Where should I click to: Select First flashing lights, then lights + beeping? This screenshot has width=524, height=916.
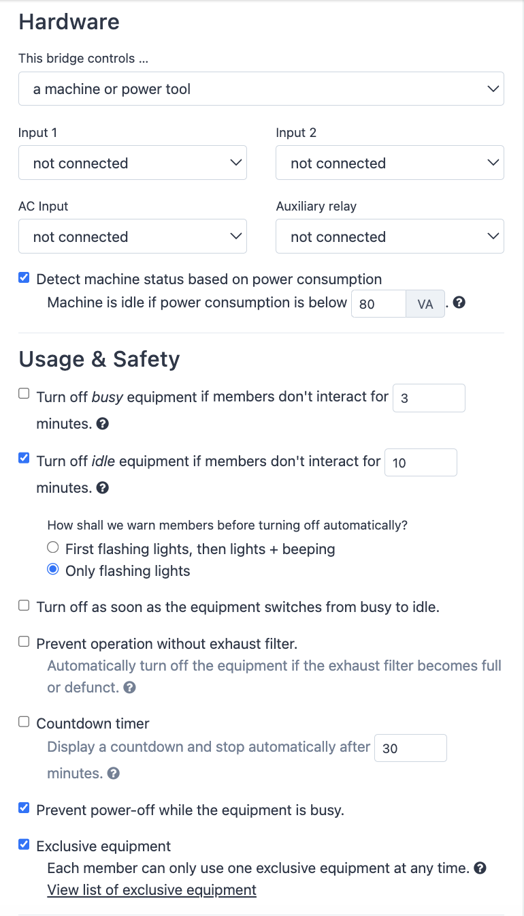point(52,547)
